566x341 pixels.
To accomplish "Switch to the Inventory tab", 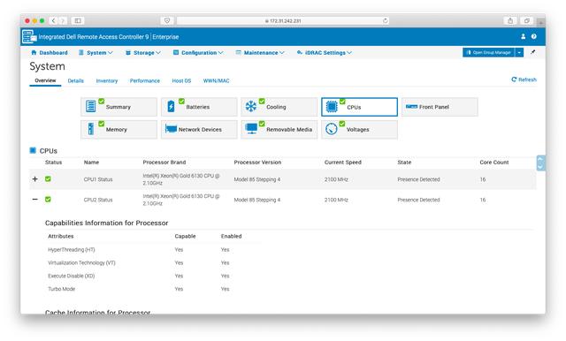I will point(107,80).
